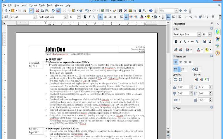Toggle AutoSpellcheck icon in toolbar

pos(58,11)
